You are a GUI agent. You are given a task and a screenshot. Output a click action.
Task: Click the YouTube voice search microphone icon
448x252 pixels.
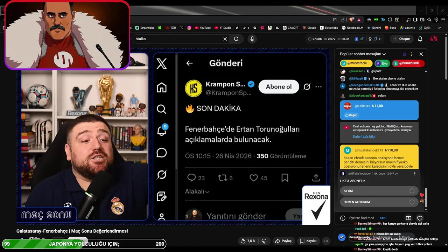click(252, 39)
